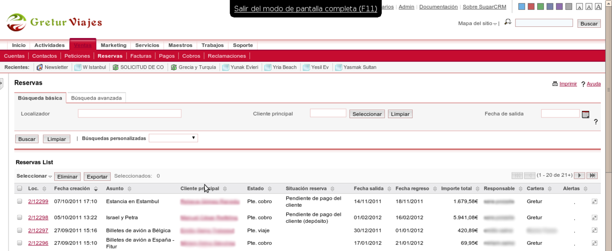Open recent item Yunak Evleri

(x=240, y=67)
